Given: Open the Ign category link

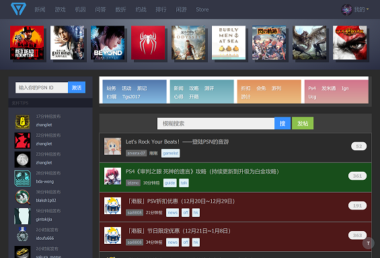Looking at the screenshot, I should pyautogui.click(x=345, y=88).
